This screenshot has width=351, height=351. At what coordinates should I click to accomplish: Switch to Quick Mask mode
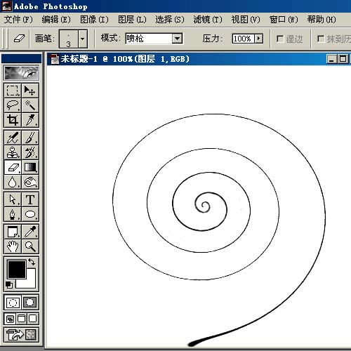pos(30,302)
